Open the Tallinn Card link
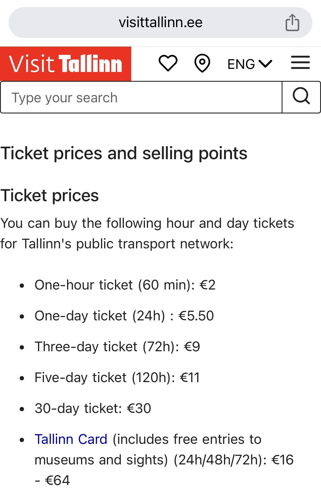The image size is (321, 499). (x=71, y=439)
